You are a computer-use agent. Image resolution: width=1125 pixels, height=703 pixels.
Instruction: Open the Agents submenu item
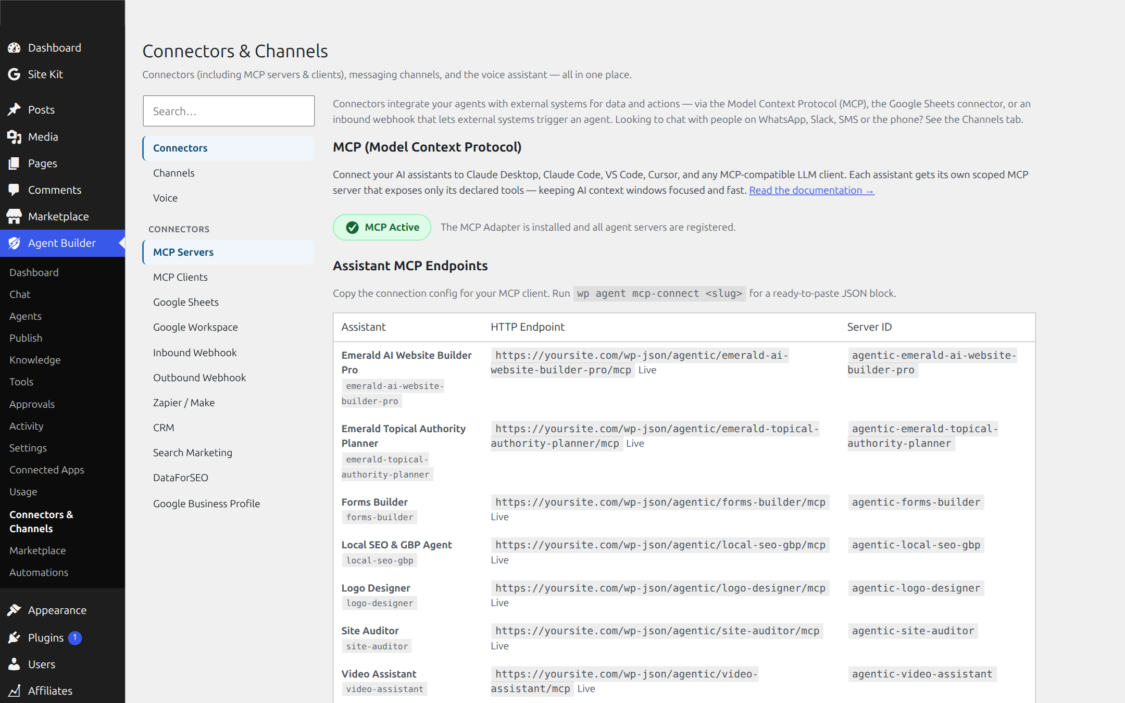(26, 317)
